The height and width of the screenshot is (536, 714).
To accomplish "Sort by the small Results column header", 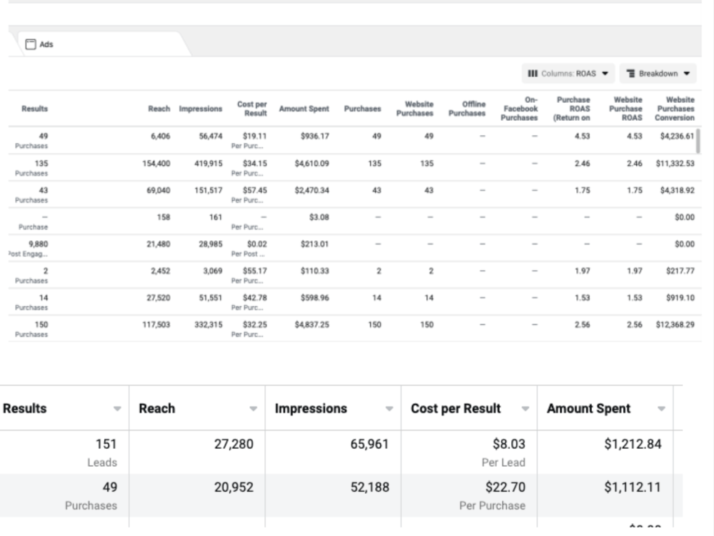I will (x=34, y=109).
